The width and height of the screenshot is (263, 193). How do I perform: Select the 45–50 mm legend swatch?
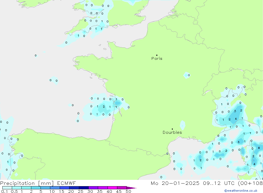[x=122, y=188]
